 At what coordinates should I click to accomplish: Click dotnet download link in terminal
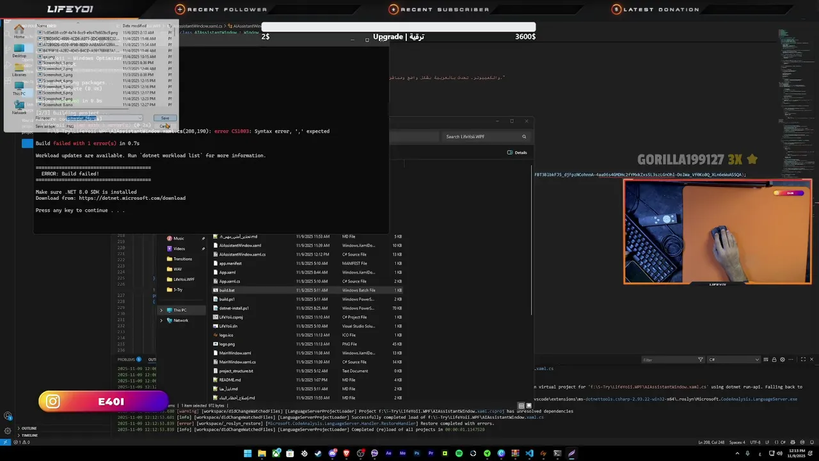pyautogui.click(x=132, y=198)
